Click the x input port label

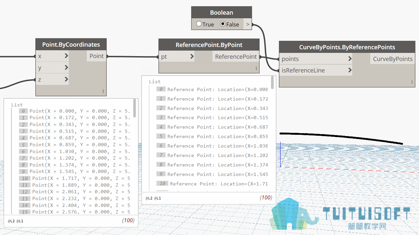coord(40,56)
